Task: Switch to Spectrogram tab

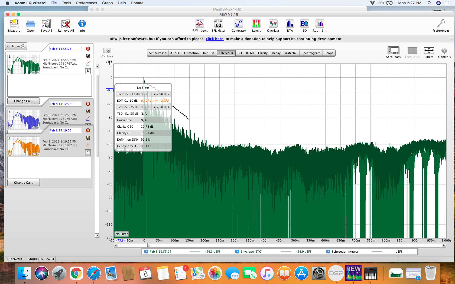Action: pos(311,53)
